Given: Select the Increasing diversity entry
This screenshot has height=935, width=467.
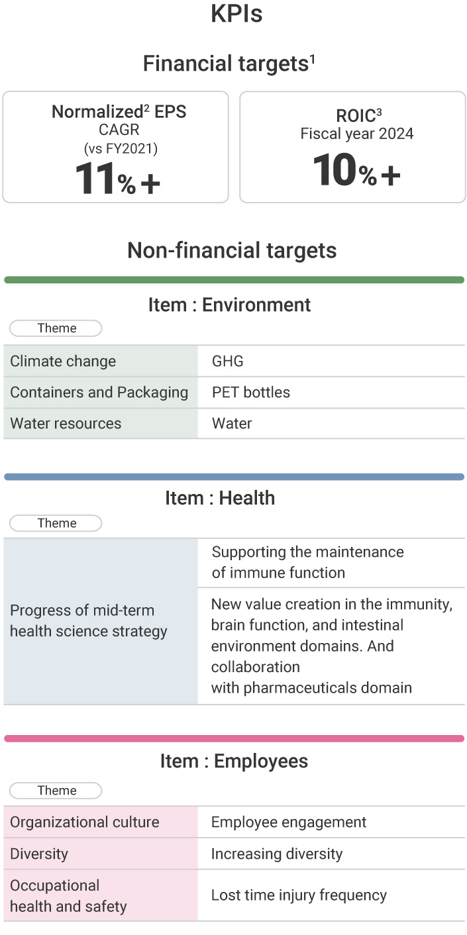Looking at the screenshot, I should point(277,854).
